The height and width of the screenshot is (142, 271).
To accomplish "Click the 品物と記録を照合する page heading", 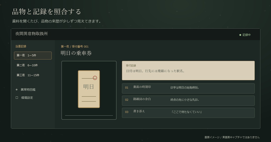I will (47, 12).
